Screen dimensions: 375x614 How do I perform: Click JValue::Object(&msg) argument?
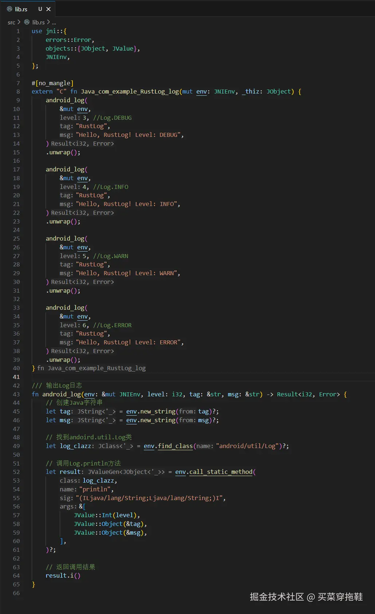(x=109, y=533)
